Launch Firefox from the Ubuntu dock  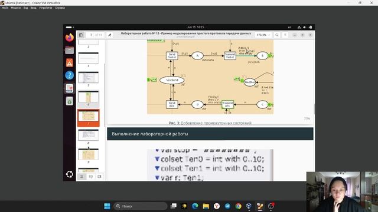(x=70, y=38)
